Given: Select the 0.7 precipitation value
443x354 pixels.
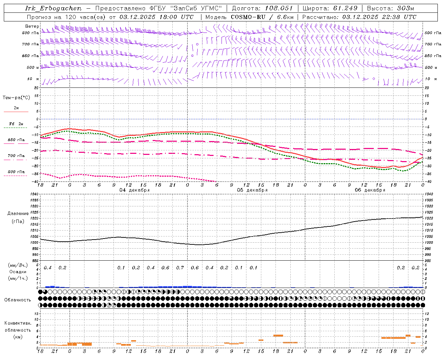Looking at the screenshot, I should coord(180,268).
